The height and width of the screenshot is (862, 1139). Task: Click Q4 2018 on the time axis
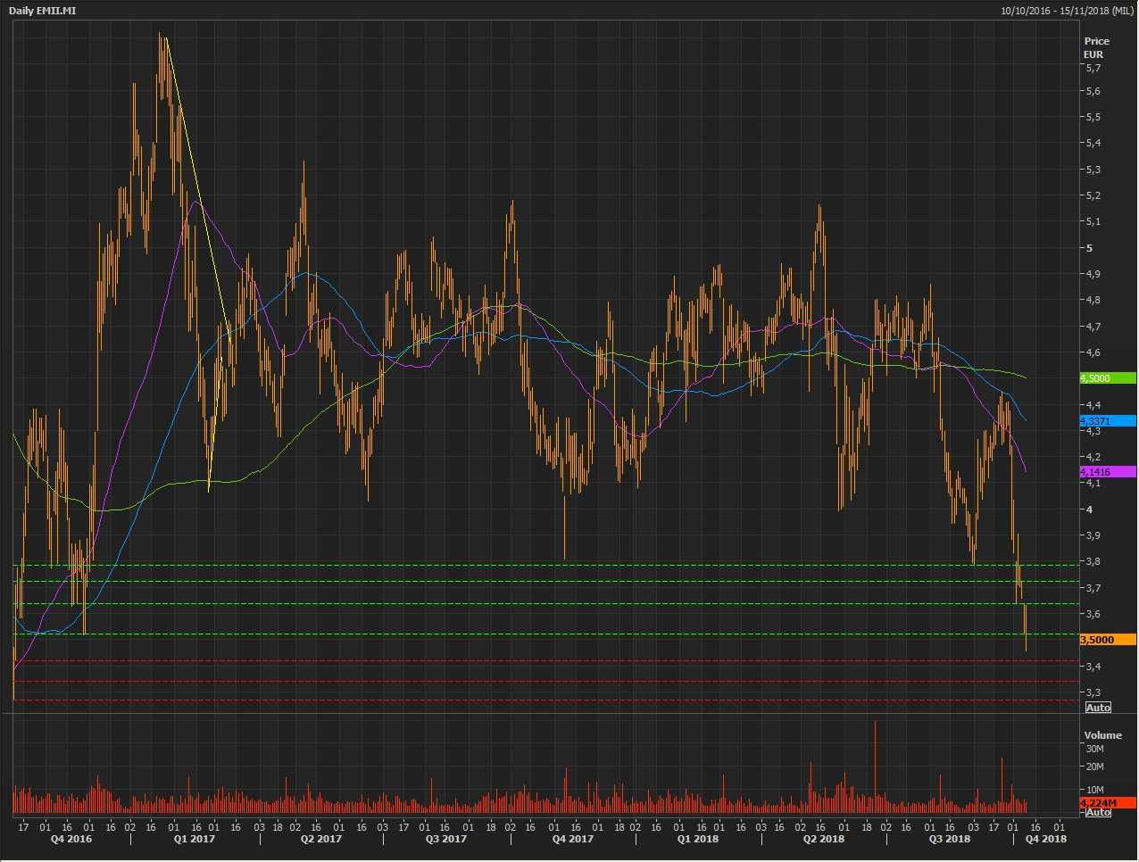pyautogui.click(x=1045, y=839)
